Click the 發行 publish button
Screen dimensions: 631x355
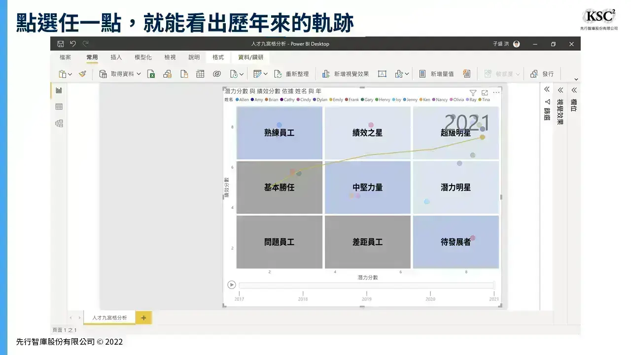(x=542, y=74)
